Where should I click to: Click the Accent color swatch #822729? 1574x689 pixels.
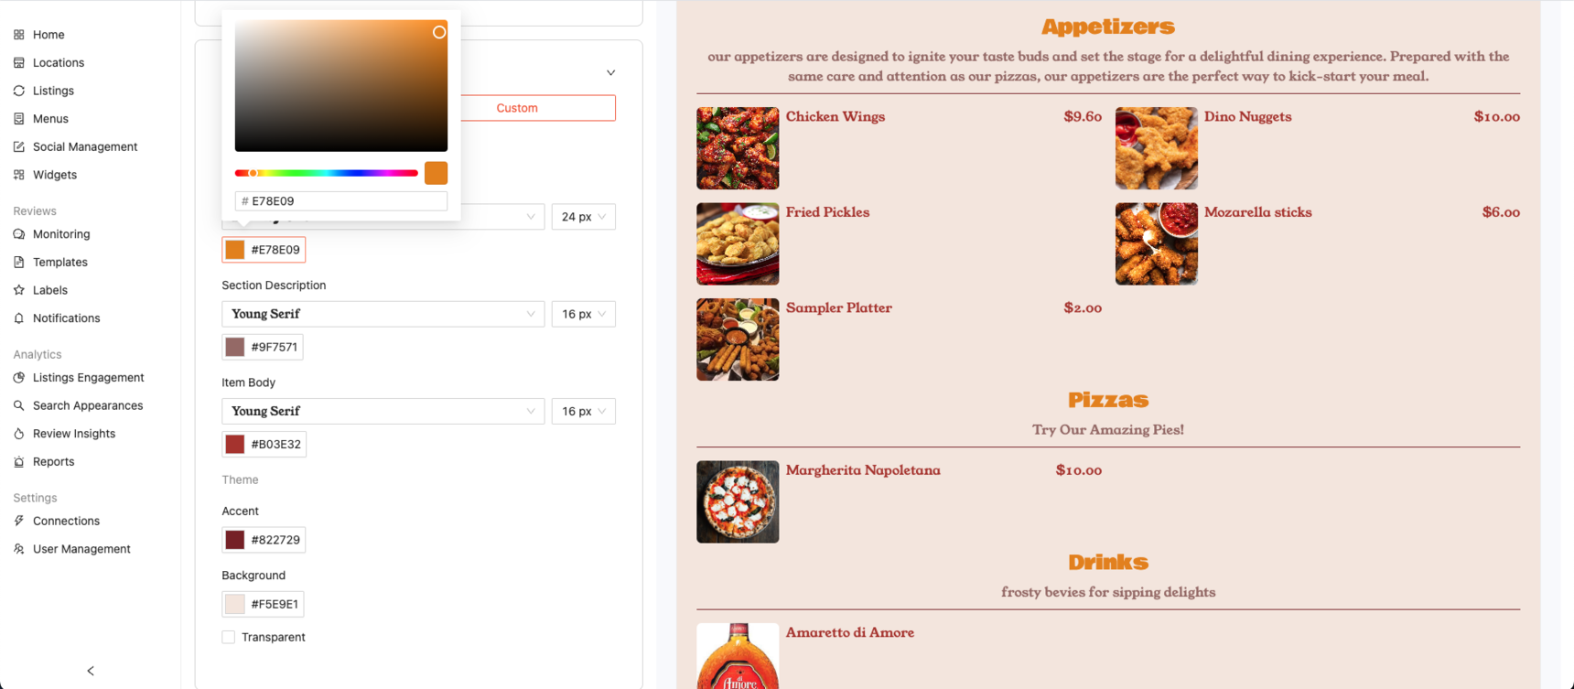pos(235,540)
